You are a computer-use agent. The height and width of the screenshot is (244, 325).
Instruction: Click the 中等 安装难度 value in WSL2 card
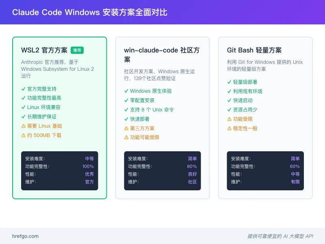[x=89, y=159]
